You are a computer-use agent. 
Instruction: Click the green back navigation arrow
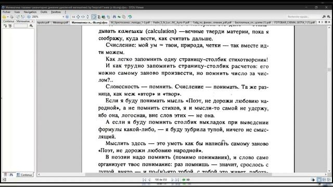(x=184, y=180)
